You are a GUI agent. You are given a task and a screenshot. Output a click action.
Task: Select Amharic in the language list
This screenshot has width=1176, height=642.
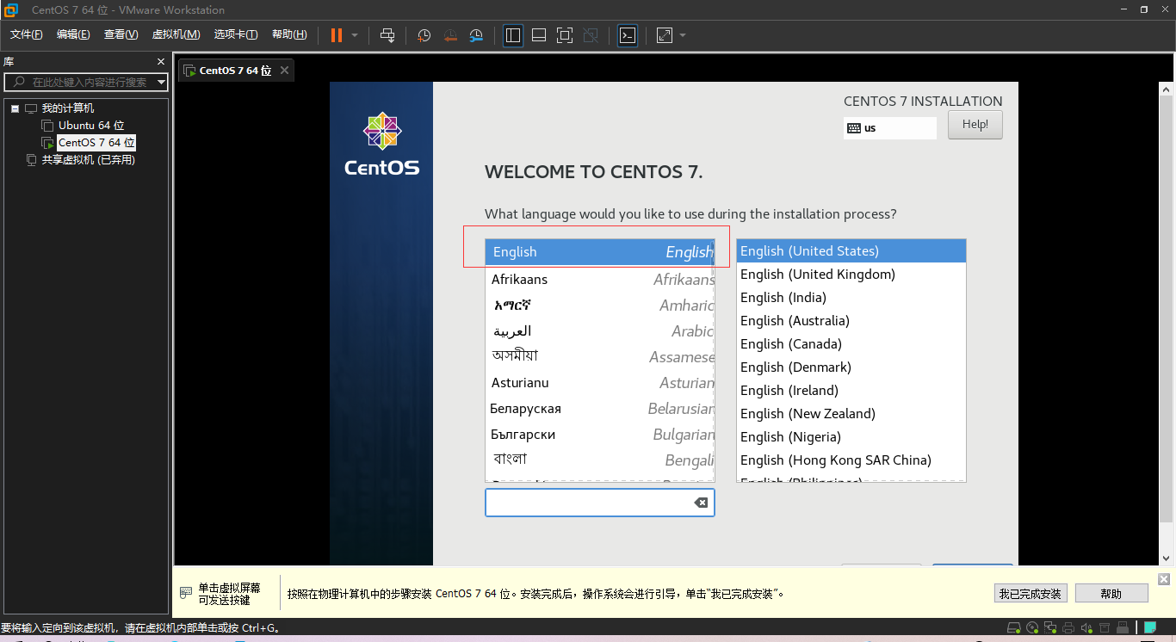600,306
